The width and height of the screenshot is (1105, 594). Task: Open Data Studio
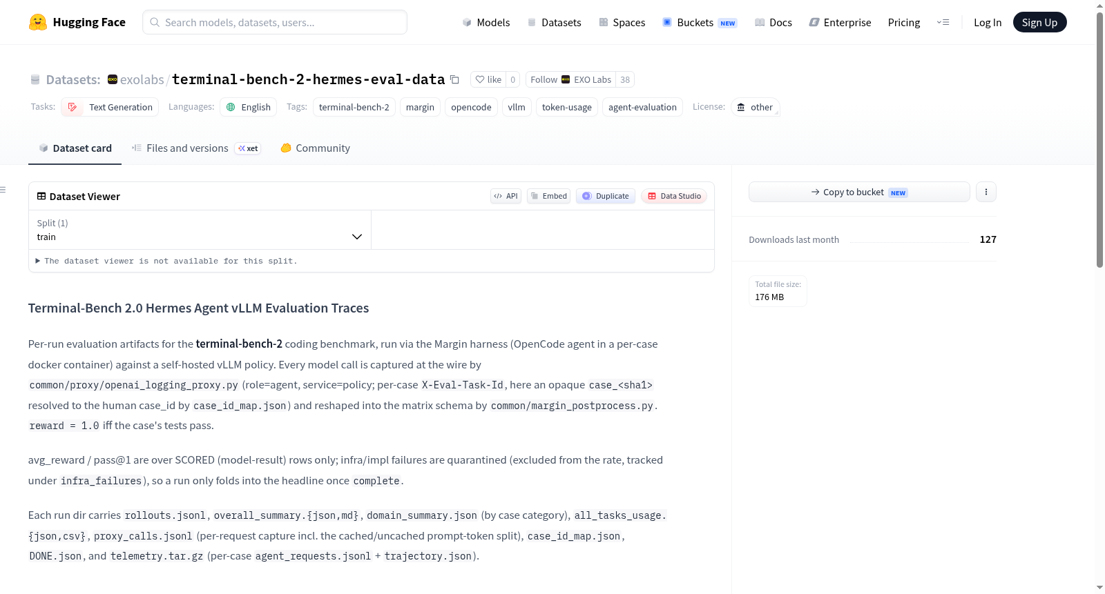(x=674, y=196)
